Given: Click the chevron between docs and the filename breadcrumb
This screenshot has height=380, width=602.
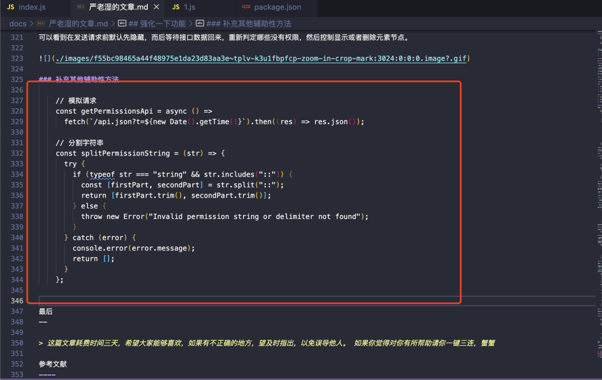Looking at the screenshot, I should pos(30,23).
